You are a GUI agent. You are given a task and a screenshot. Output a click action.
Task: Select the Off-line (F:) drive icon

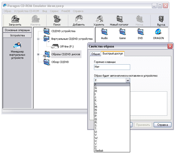[55, 46]
